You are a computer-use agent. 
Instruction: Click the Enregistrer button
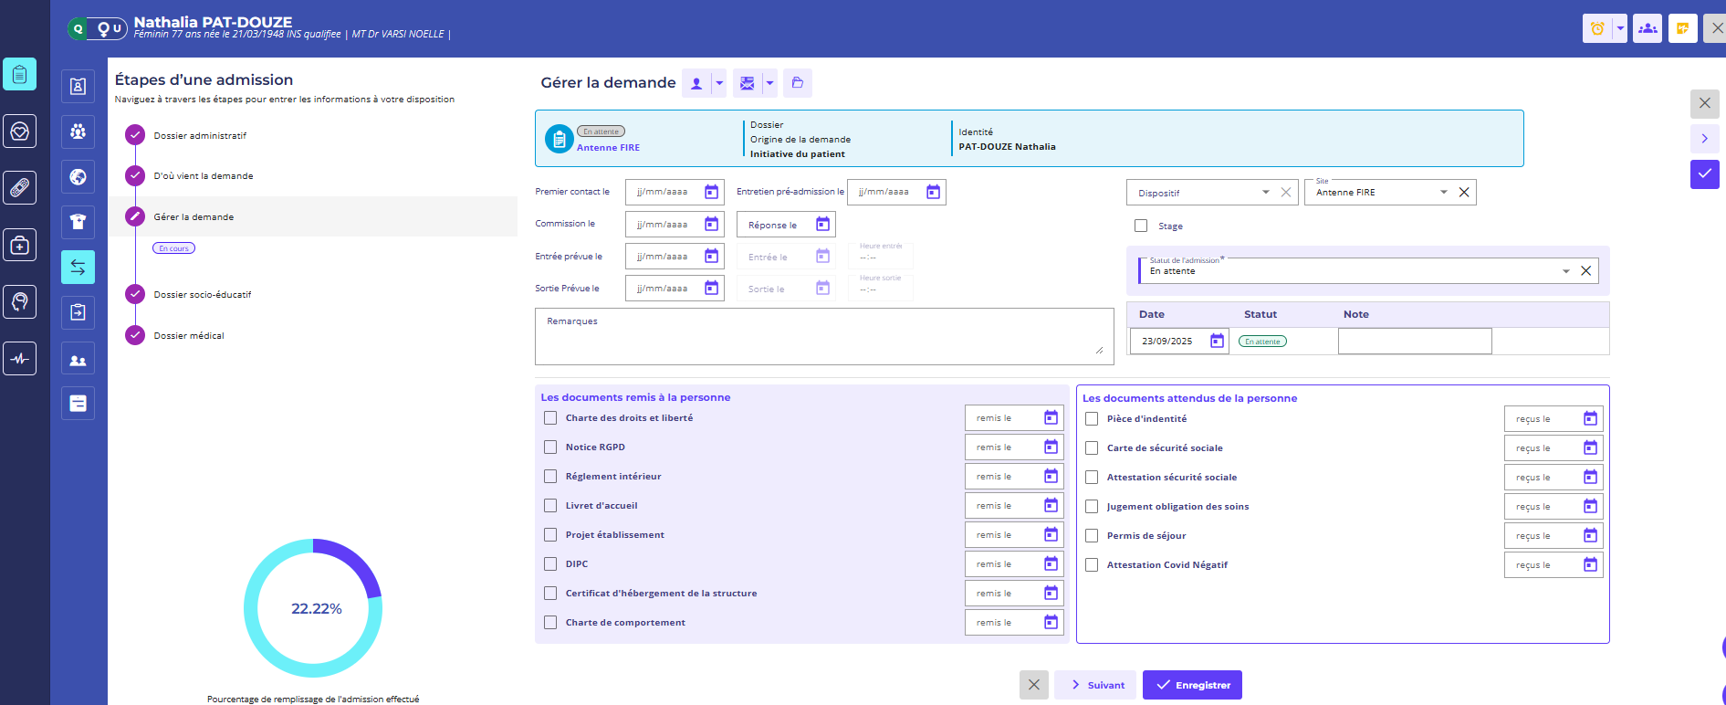tap(1192, 685)
